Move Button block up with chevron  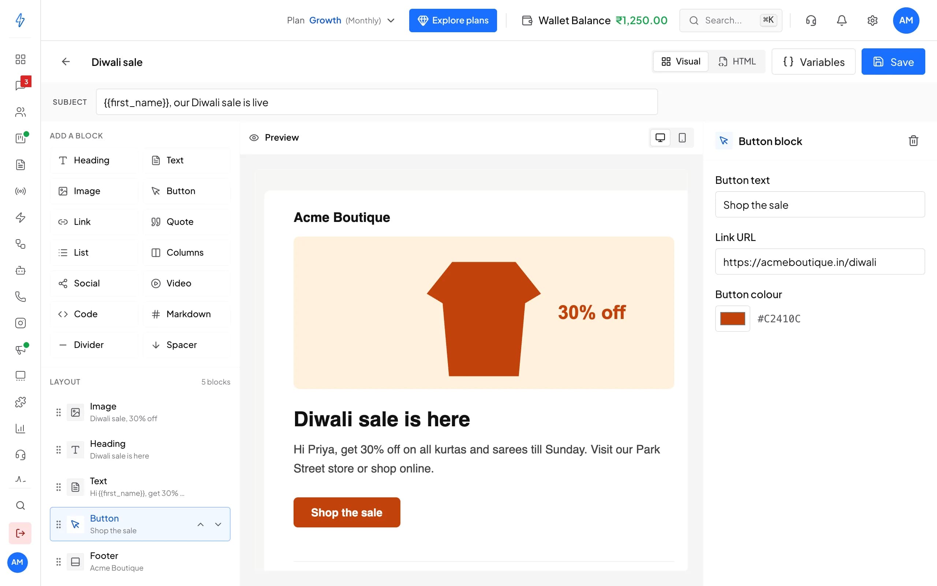(x=201, y=524)
